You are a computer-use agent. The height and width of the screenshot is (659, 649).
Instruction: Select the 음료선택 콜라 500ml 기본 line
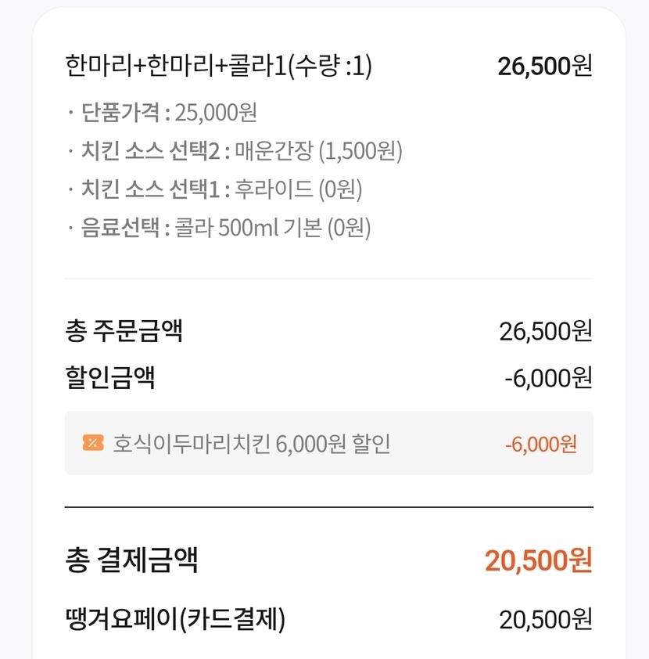point(225,227)
